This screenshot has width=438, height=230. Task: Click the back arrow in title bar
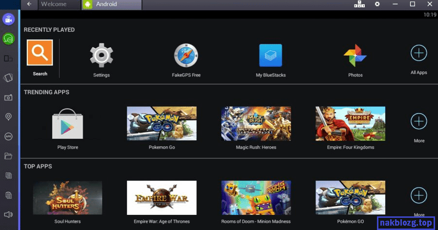pyautogui.click(x=29, y=4)
